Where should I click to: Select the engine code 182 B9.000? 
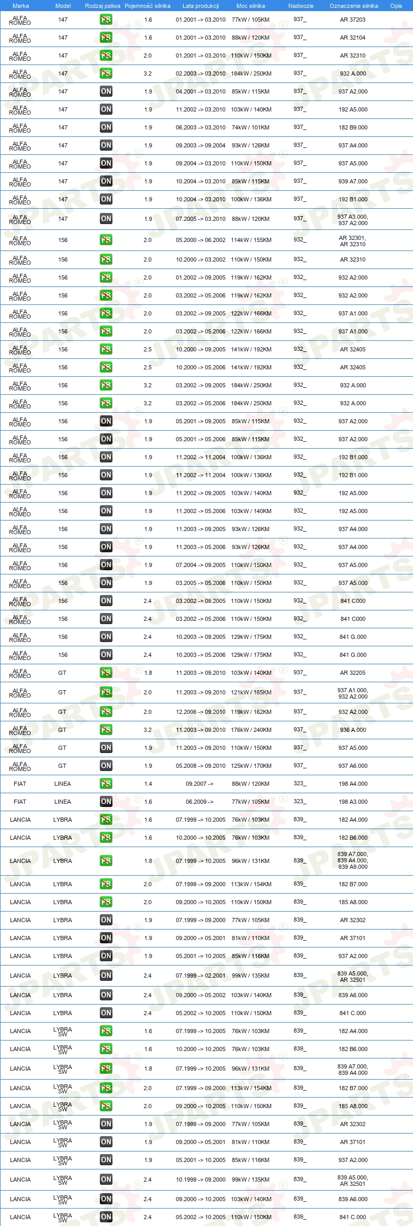click(x=353, y=127)
